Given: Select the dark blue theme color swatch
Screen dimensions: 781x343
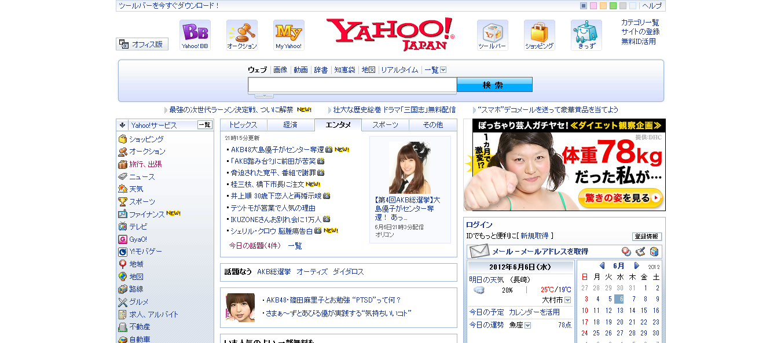Looking at the screenshot, I should click(584, 6).
